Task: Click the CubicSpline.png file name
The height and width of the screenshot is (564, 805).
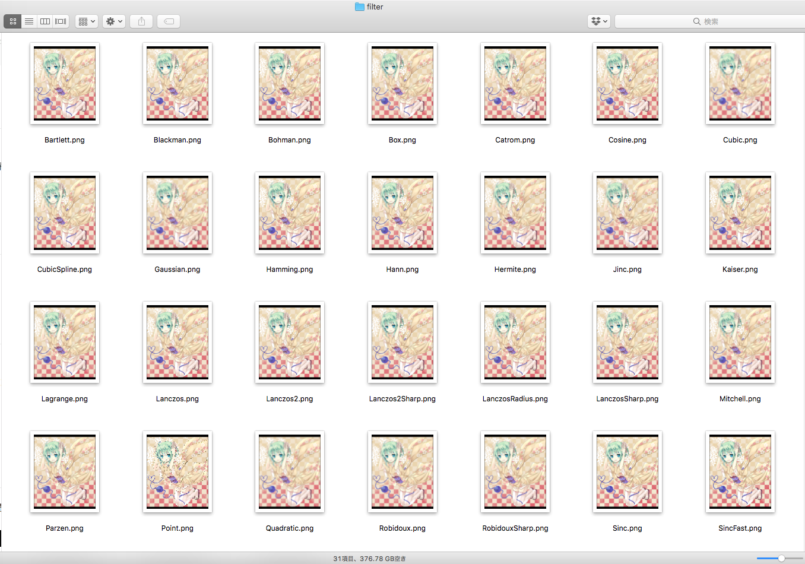Action: click(x=65, y=270)
